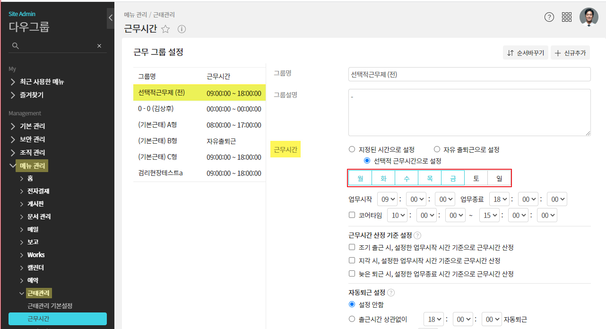
Task: Click help icon next to 근무시간 산정 기준 설정
Action: click(417, 235)
